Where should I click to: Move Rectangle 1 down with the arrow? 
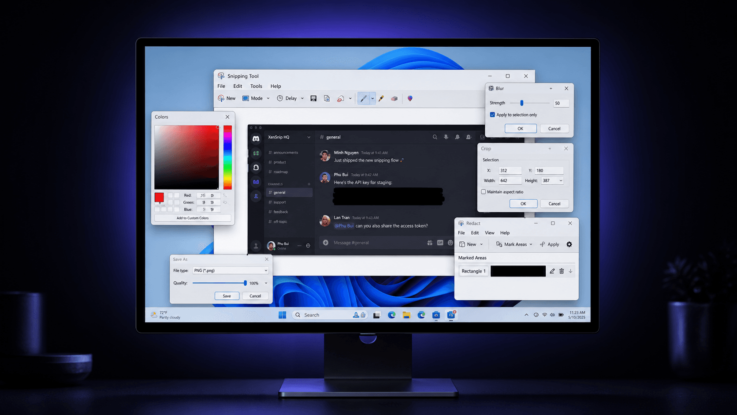570,271
